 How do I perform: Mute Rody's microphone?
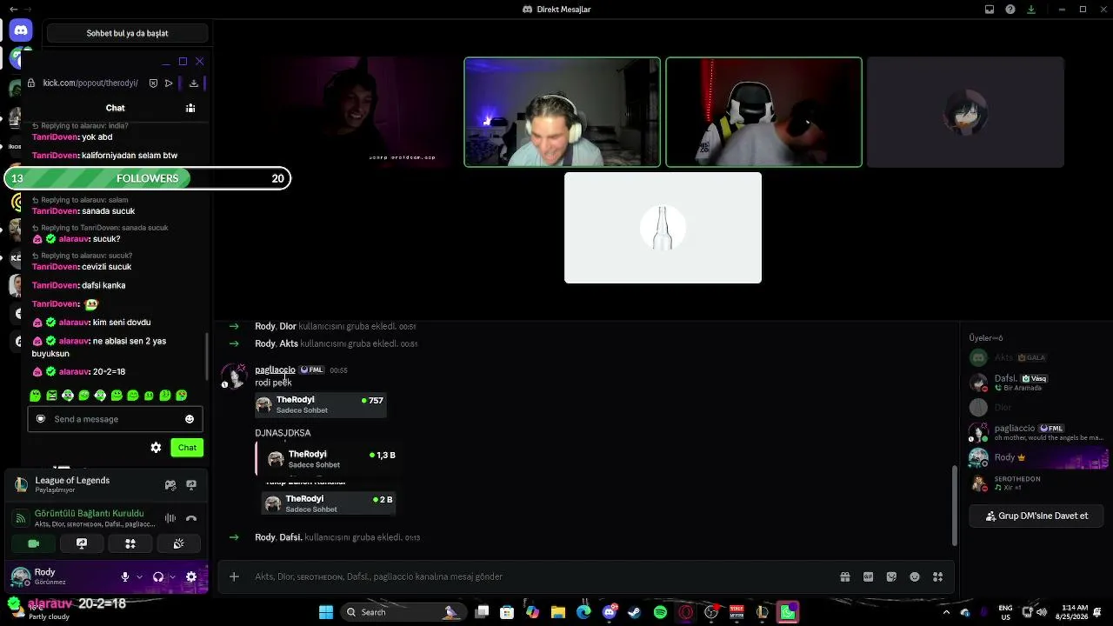tap(125, 576)
